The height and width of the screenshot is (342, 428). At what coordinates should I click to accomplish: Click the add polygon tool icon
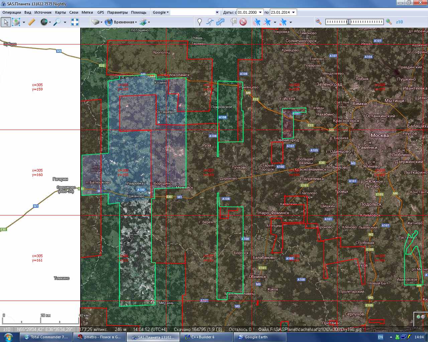tap(220, 22)
